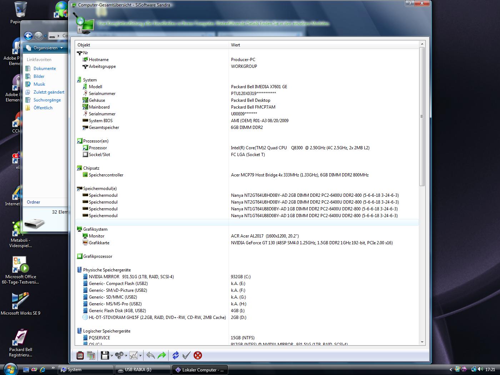Click the red cancel X icon
The height and width of the screenshot is (375, 500).
coord(197,355)
